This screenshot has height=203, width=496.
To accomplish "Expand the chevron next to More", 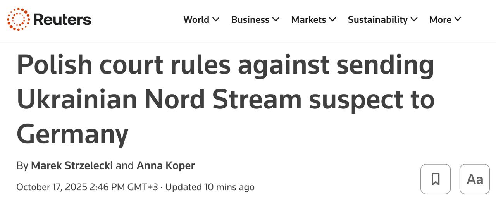I will pos(458,19).
